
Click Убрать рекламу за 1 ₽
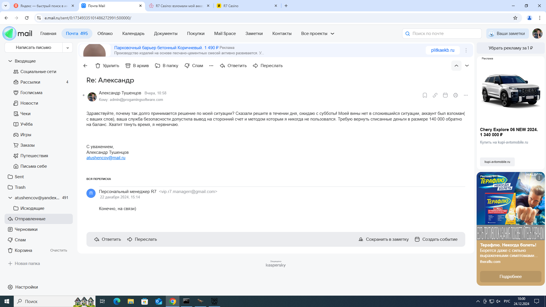(x=511, y=48)
